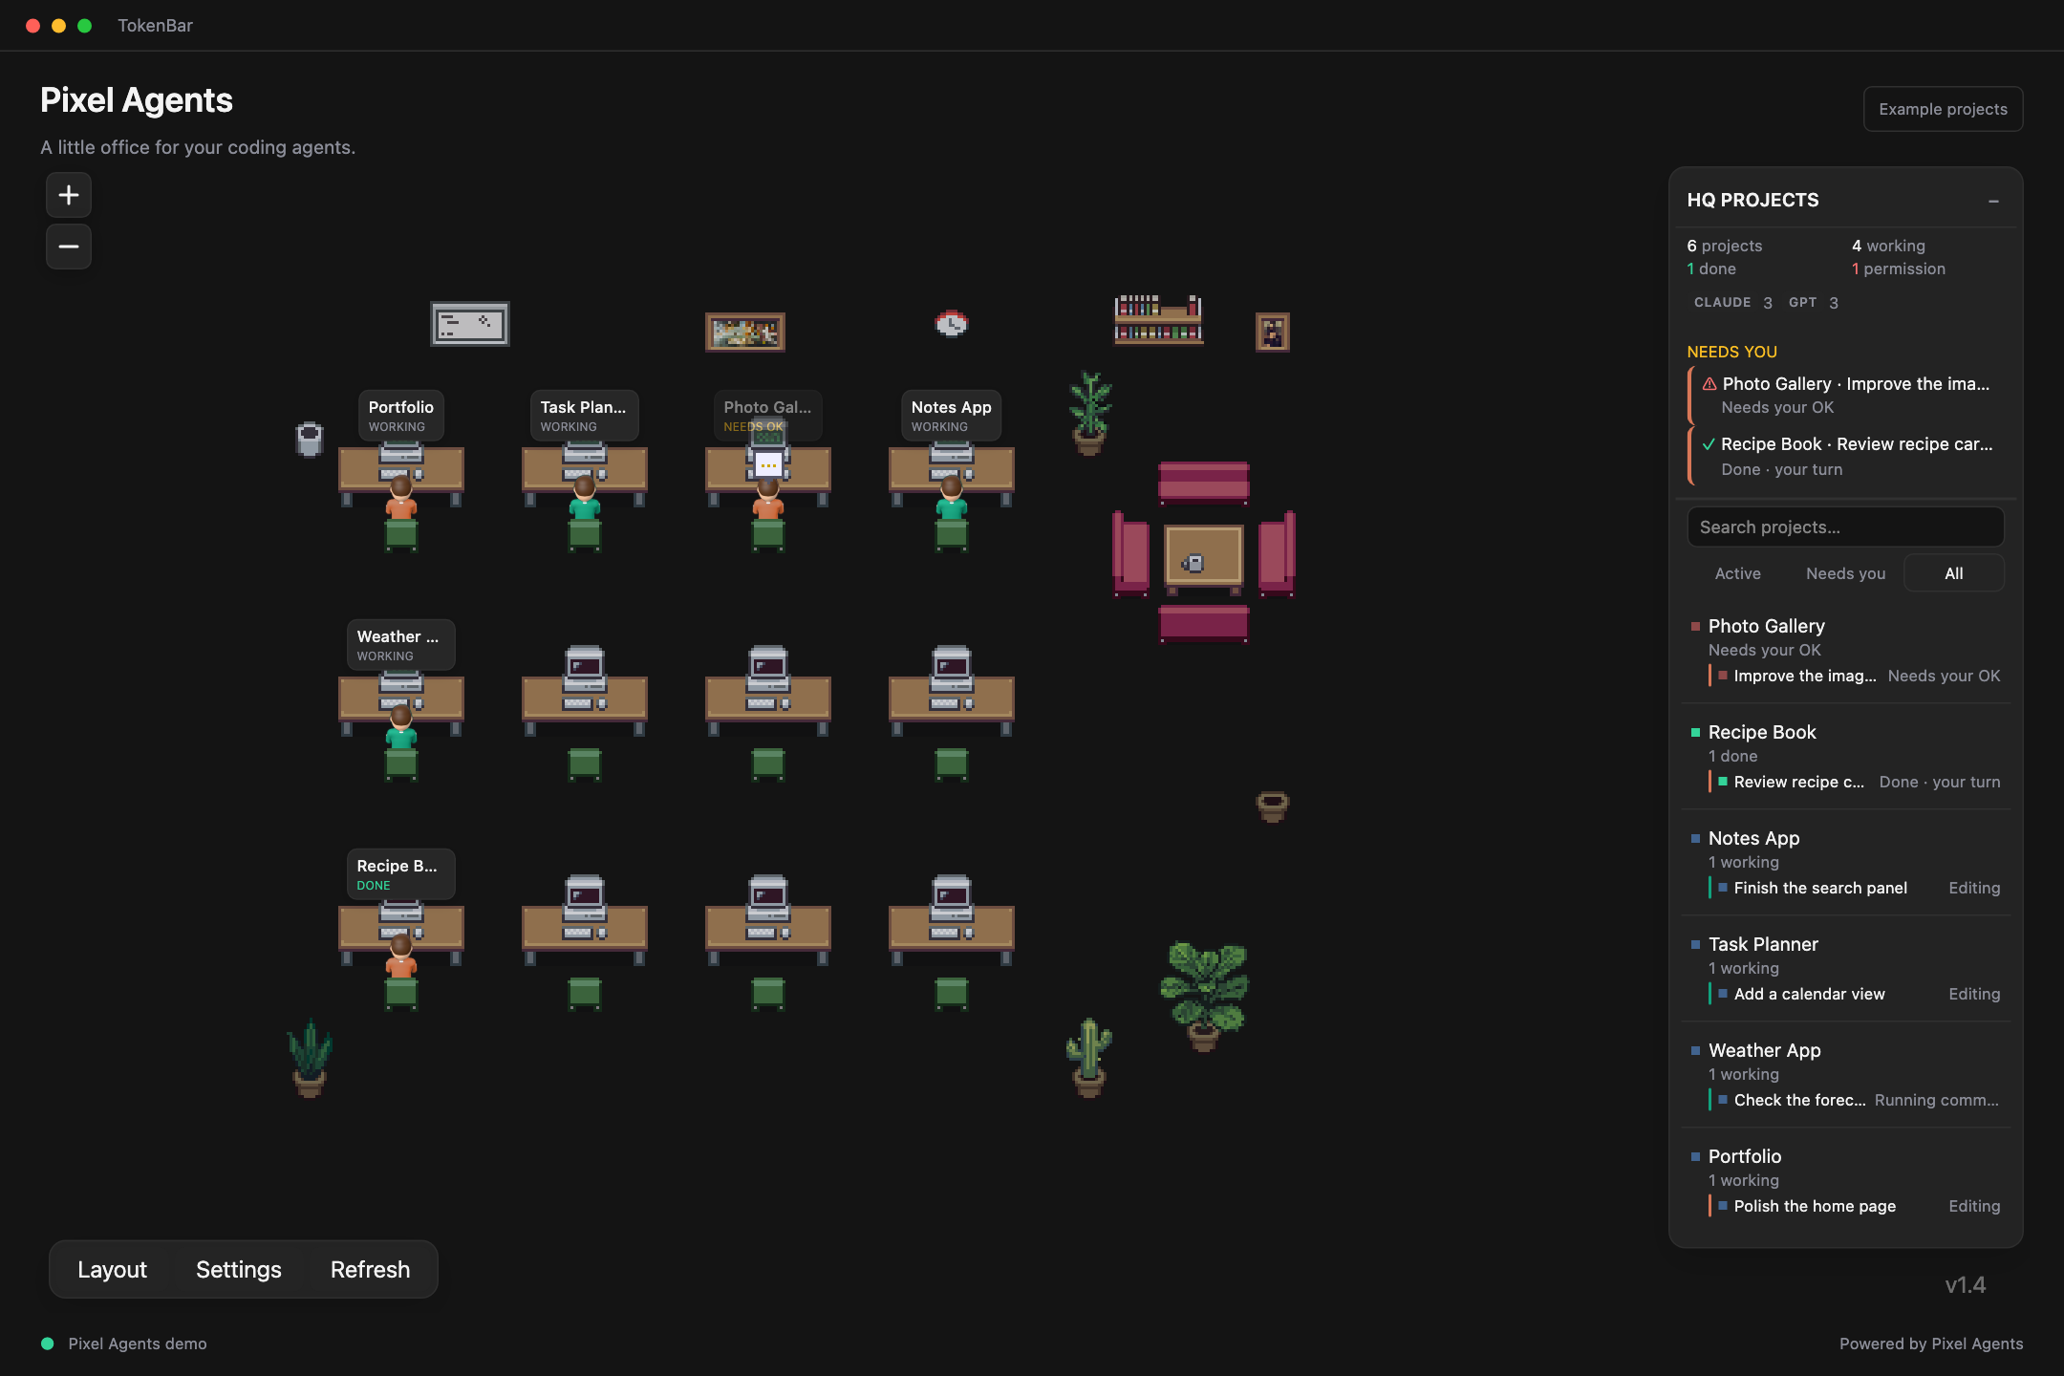Refresh the office view
The height and width of the screenshot is (1376, 2064).
370,1269
